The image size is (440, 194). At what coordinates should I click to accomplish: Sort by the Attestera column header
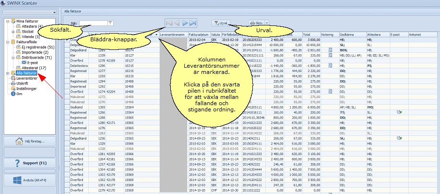click(x=378, y=35)
